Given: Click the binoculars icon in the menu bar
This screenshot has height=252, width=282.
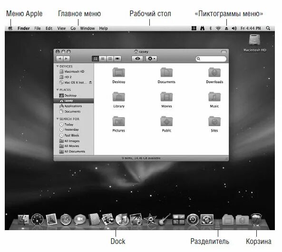Looking at the screenshot, I should pos(202,28).
